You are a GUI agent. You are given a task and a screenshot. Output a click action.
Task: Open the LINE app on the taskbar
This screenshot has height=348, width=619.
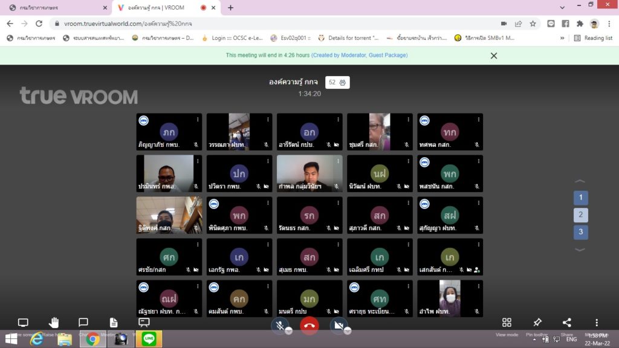pyautogui.click(x=149, y=339)
